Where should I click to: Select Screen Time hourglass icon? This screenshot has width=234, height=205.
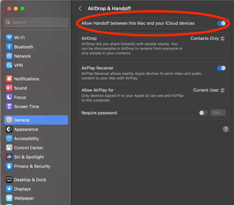tap(9, 106)
